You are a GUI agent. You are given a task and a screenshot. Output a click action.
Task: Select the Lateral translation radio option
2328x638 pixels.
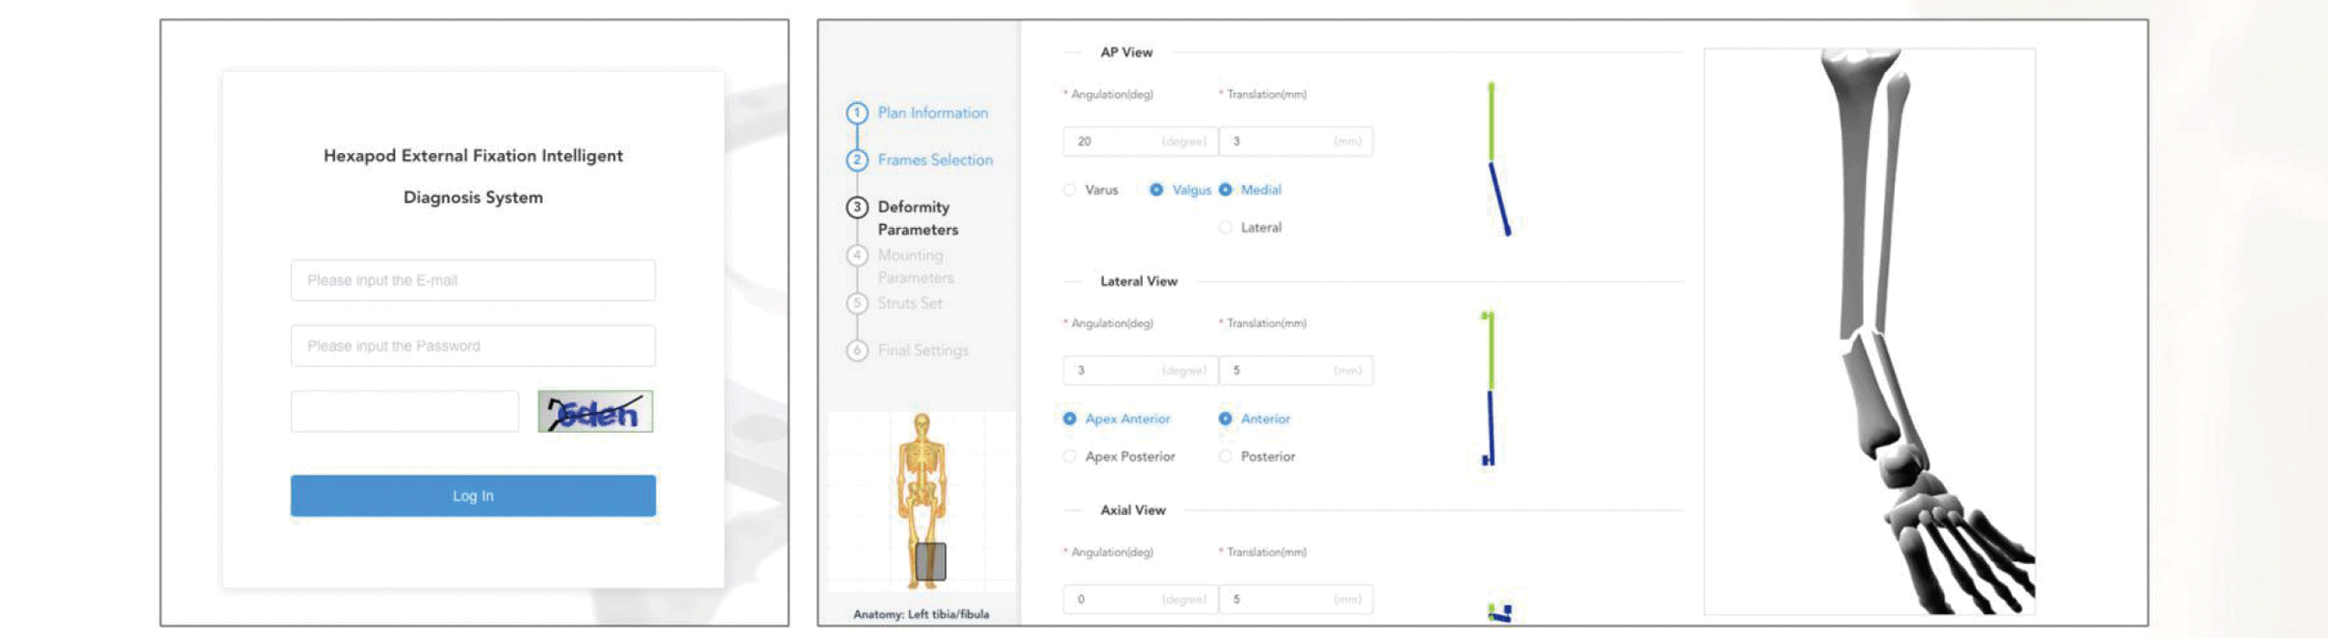[1226, 228]
